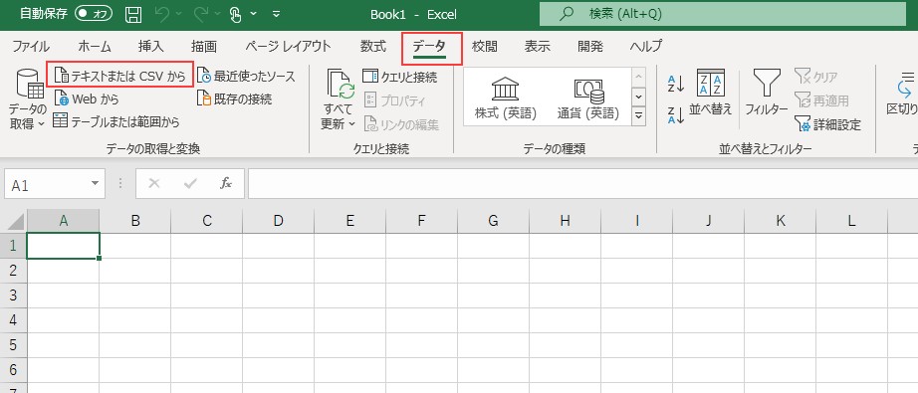The image size is (918, 393).
Task: Switch to the 描画 tab
Action: click(204, 46)
